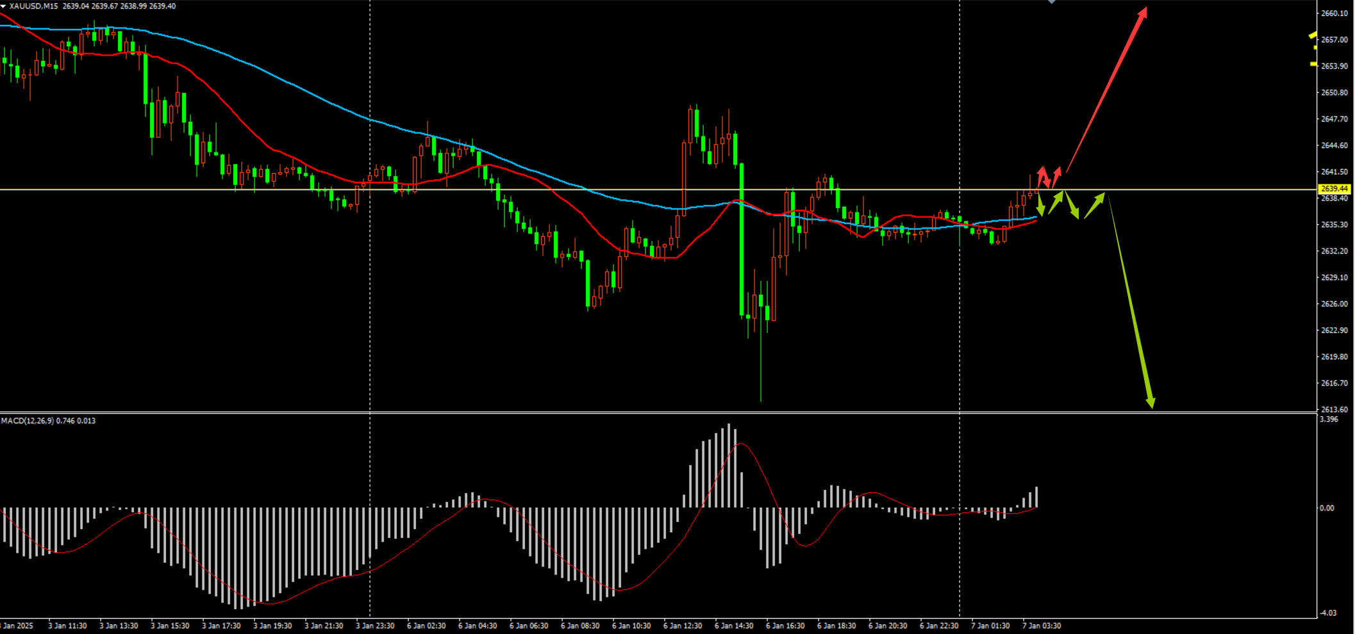
Task: Click the 3 Jan 15:30 time label
Action: (170, 626)
